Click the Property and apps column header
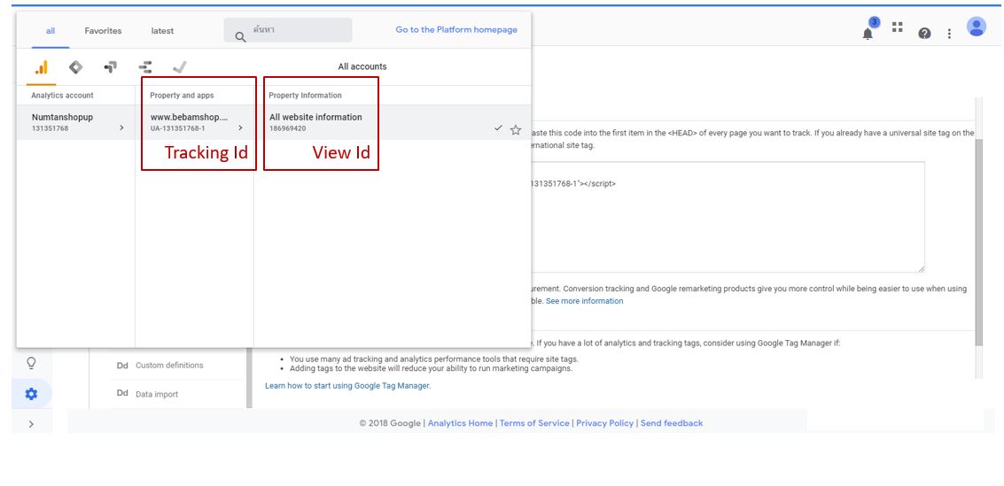The image size is (1004, 486). 182,96
